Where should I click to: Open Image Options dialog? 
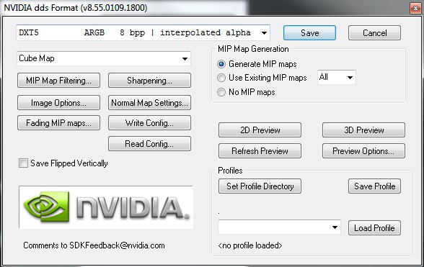pyautogui.click(x=58, y=103)
